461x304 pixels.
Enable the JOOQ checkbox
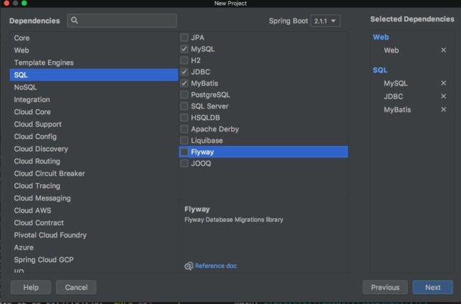point(184,163)
